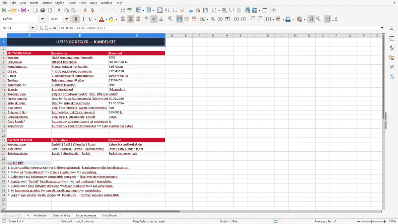This screenshot has width=398, height=224.
Task: Export directly as PDF
Action: click(x=35, y=10)
